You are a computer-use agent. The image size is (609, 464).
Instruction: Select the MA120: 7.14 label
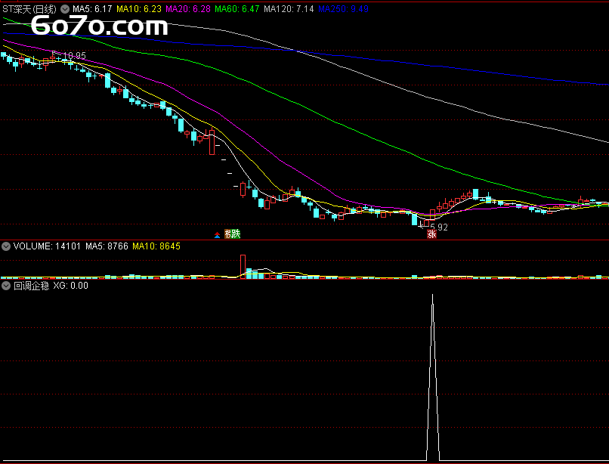click(x=289, y=9)
